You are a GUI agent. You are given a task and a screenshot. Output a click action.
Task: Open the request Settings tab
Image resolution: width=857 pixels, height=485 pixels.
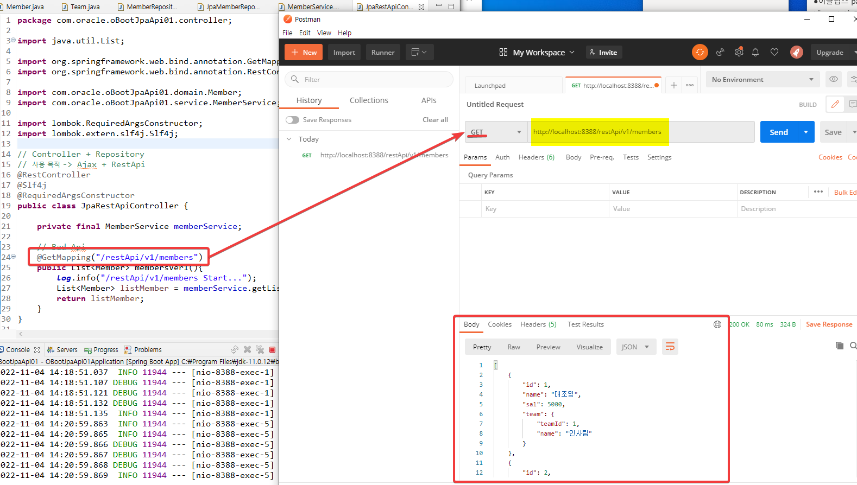point(659,157)
